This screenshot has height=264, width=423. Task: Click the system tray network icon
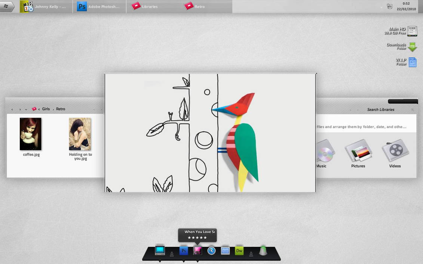coord(390,6)
